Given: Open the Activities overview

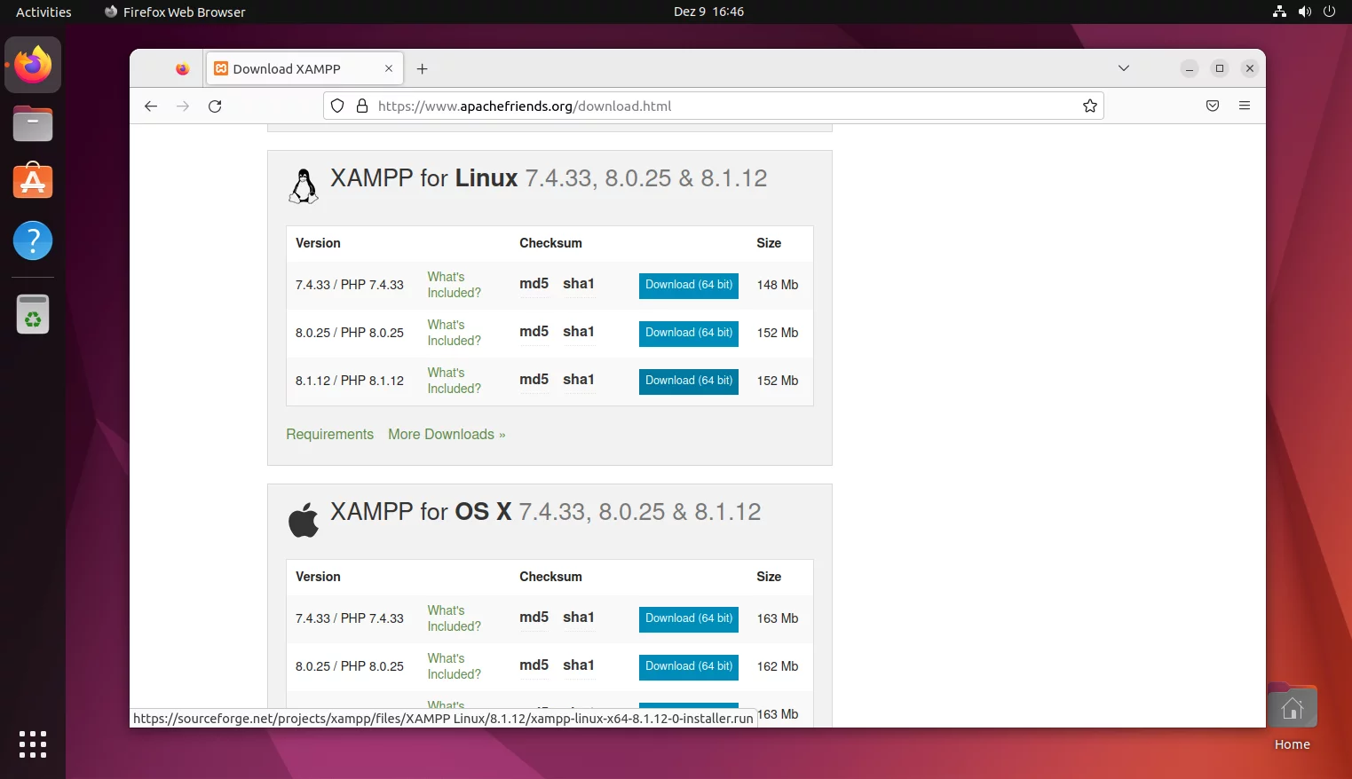Looking at the screenshot, I should [43, 12].
